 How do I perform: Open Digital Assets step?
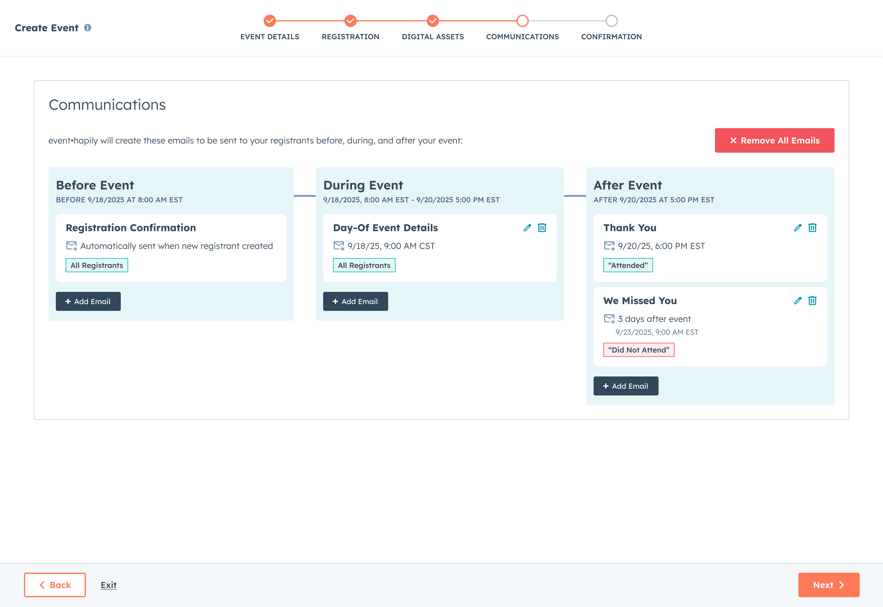click(433, 21)
